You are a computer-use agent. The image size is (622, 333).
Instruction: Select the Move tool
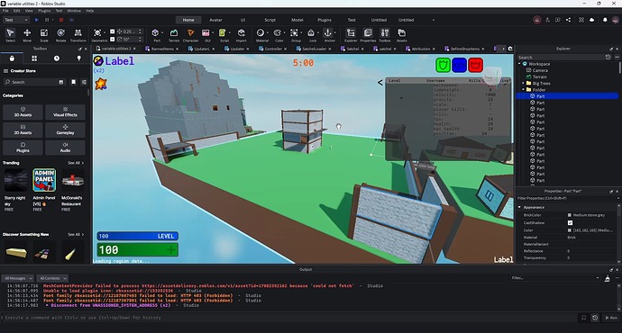[x=27, y=35]
